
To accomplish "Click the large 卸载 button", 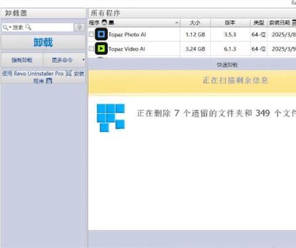I will (43, 43).
